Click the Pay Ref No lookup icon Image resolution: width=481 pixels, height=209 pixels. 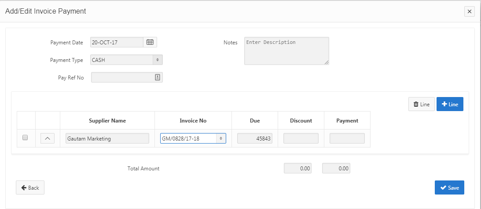point(158,77)
